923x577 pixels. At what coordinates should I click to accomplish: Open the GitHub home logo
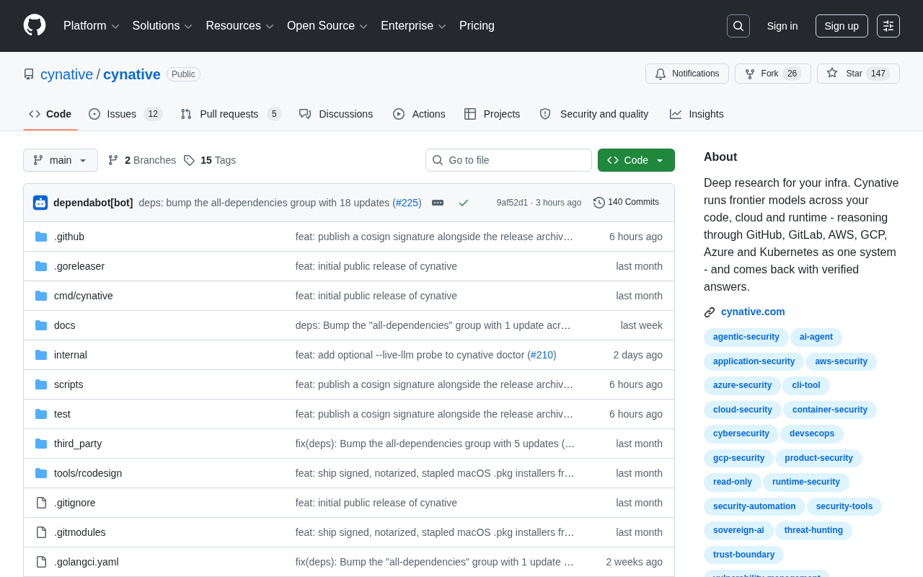click(x=35, y=25)
